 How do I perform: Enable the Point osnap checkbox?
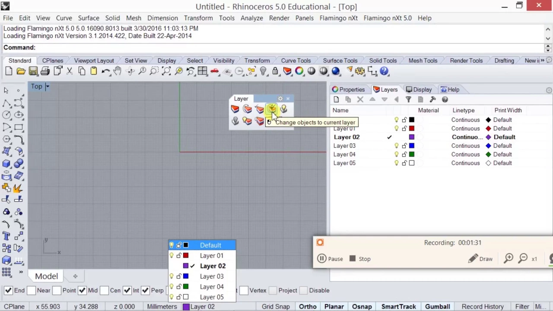click(x=57, y=290)
